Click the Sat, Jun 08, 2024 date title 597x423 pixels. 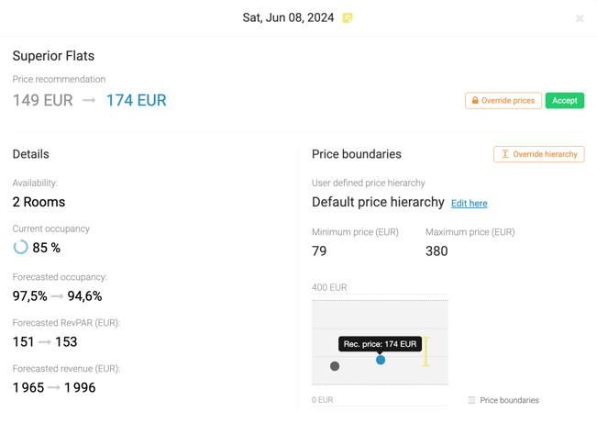tap(288, 18)
